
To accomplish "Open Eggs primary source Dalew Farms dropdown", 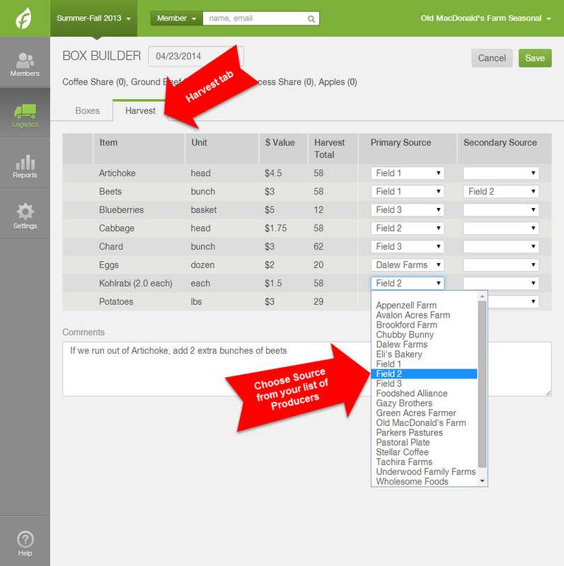I will click(x=408, y=265).
